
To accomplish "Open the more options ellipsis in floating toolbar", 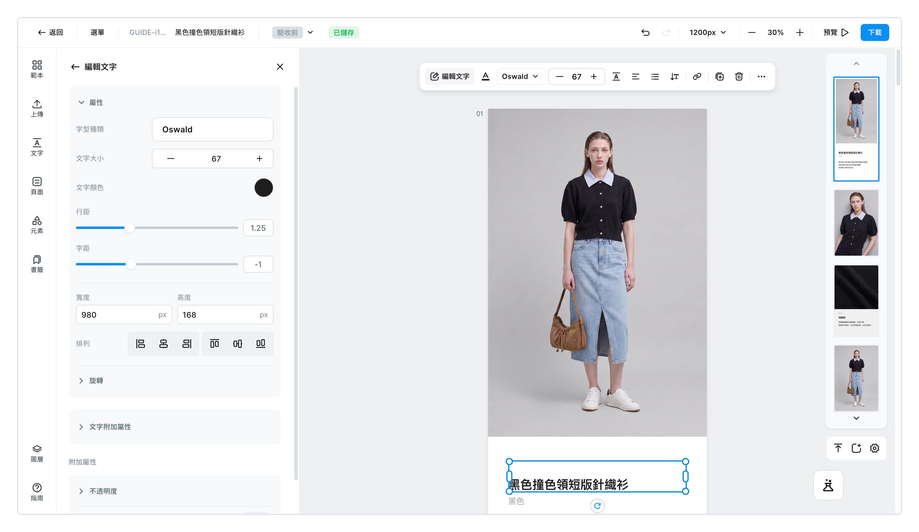I will click(x=762, y=77).
